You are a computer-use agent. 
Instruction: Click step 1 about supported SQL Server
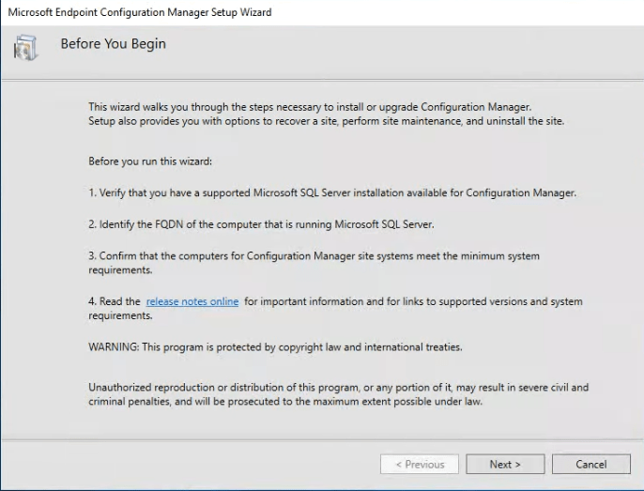(331, 192)
